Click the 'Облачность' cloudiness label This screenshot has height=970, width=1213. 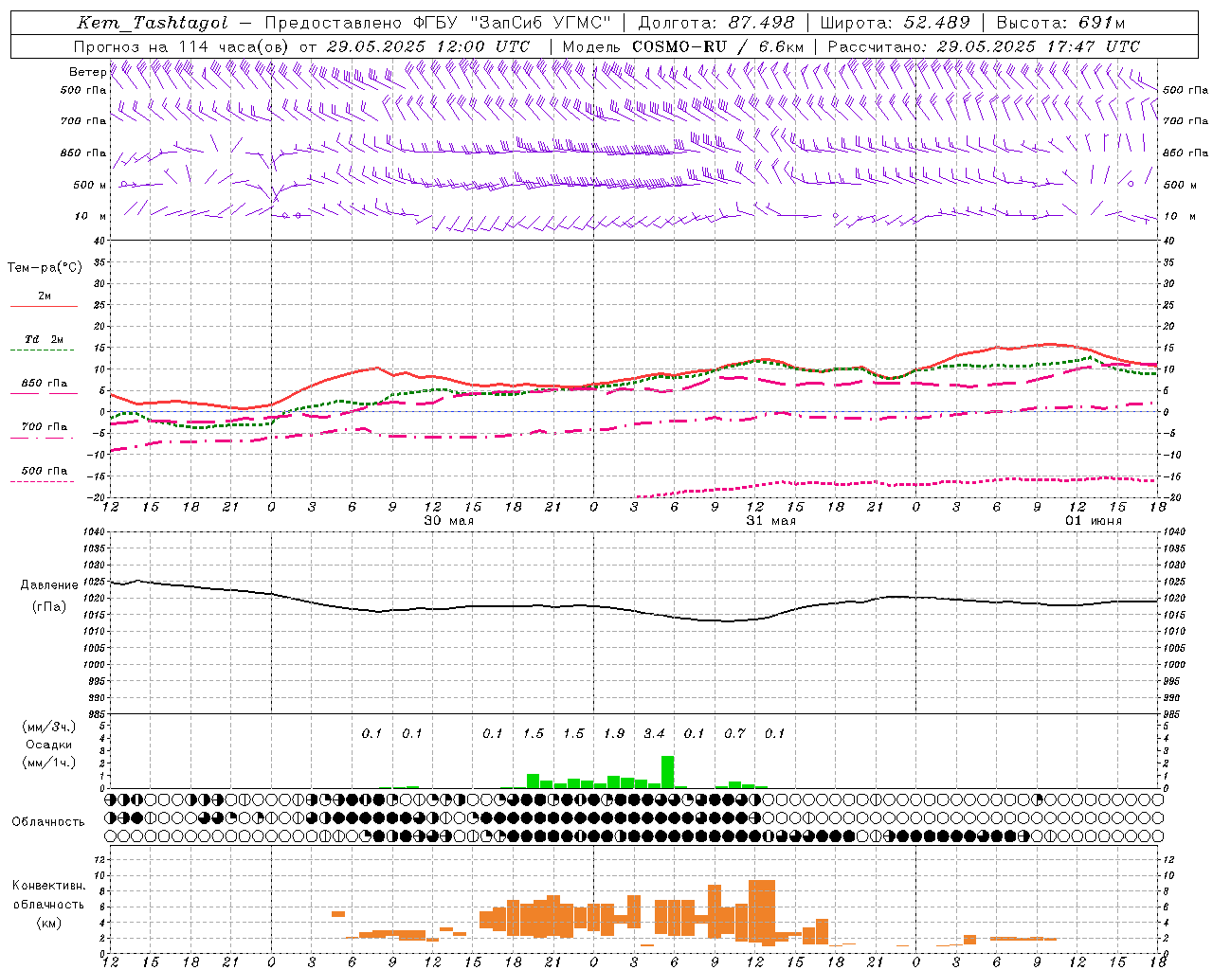[48, 821]
